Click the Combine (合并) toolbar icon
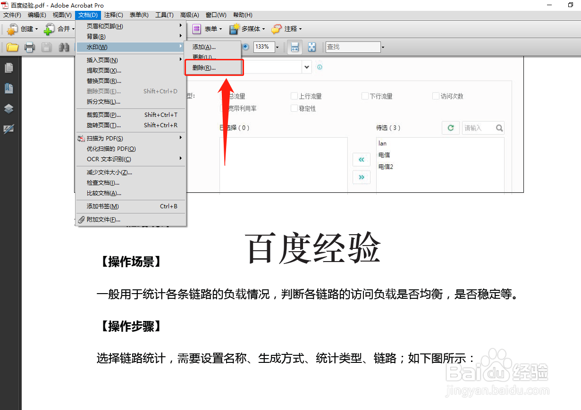This screenshot has width=581, height=410. [x=50, y=29]
